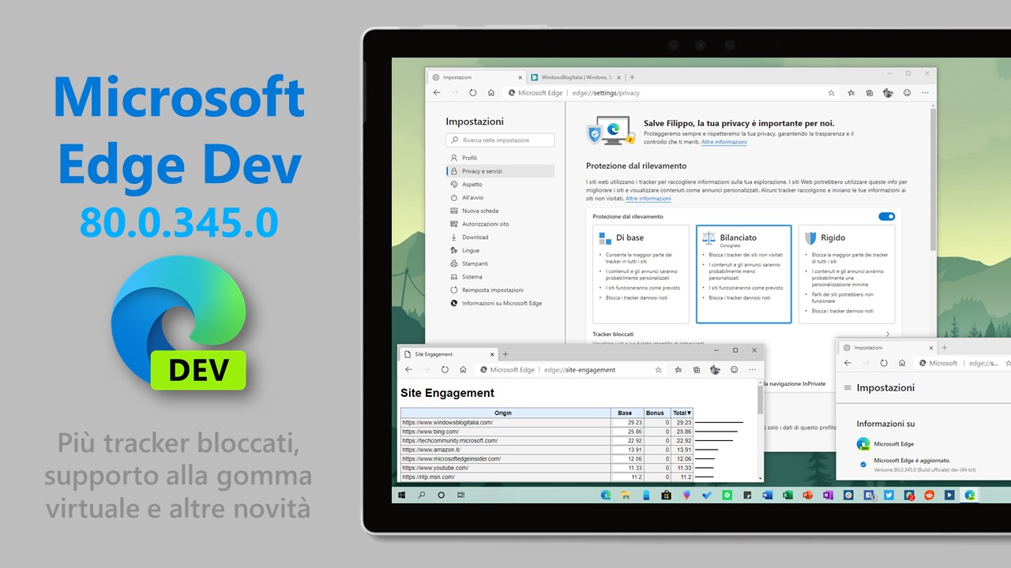The width and height of the screenshot is (1011, 568).
Task: Toggle Protezione dal rilevamento switch
Action: click(x=886, y=216)
